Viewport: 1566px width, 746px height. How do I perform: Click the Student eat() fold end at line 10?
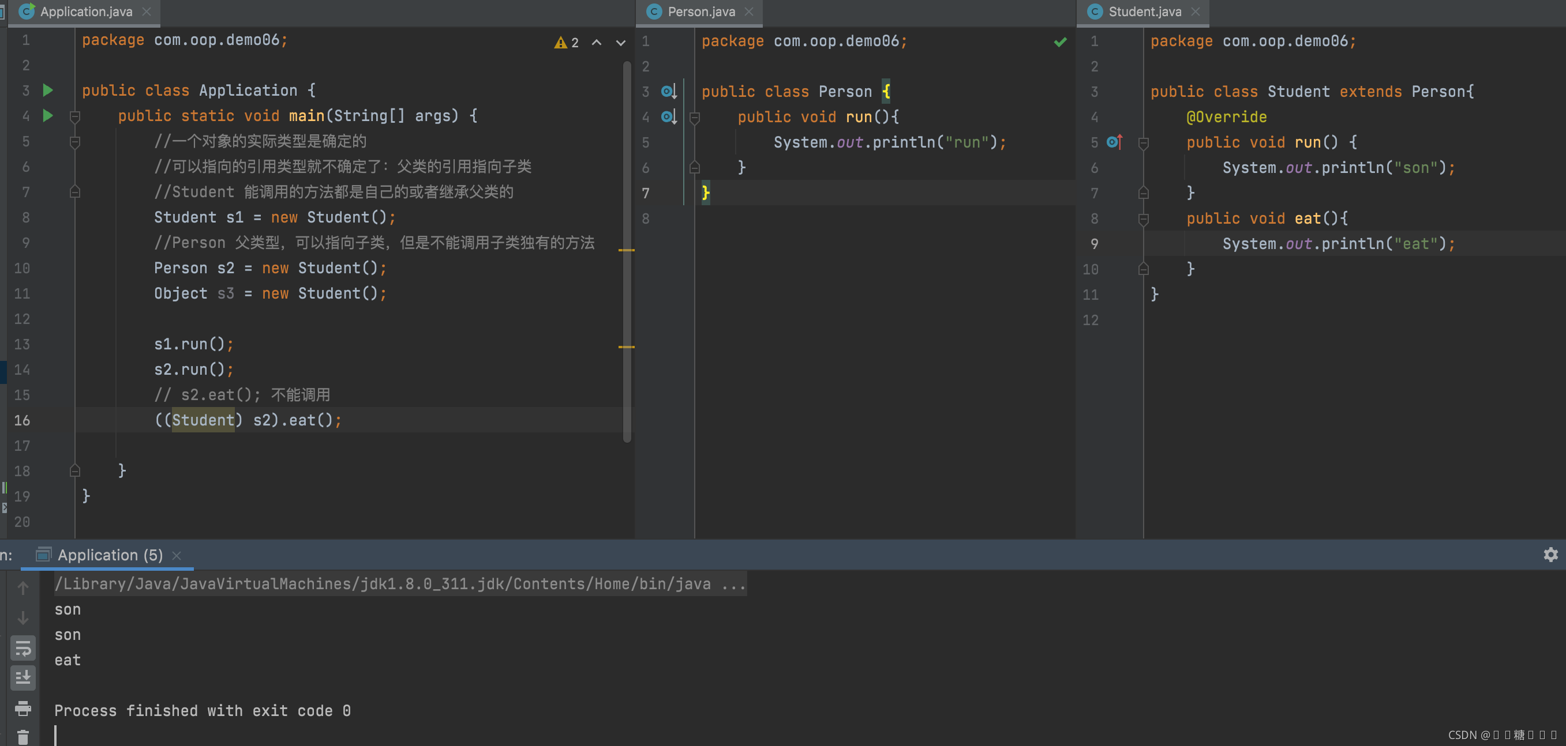(x=1144, y=269)
